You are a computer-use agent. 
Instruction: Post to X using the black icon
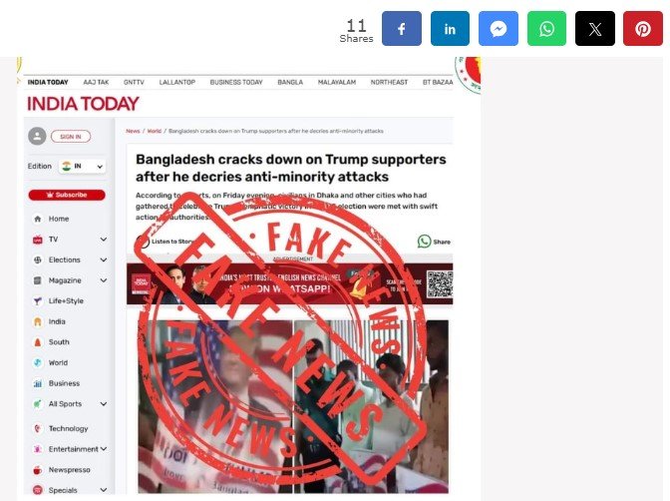click(x=595, y=29)
